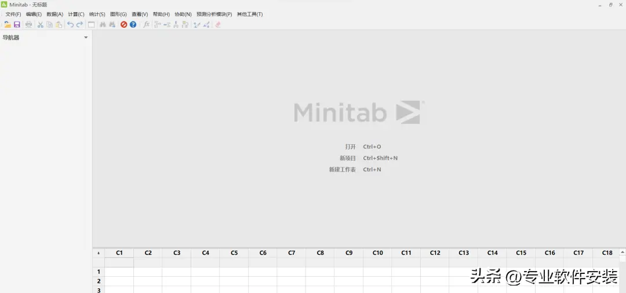Open the 查看(V) menu

pos(140,14)
